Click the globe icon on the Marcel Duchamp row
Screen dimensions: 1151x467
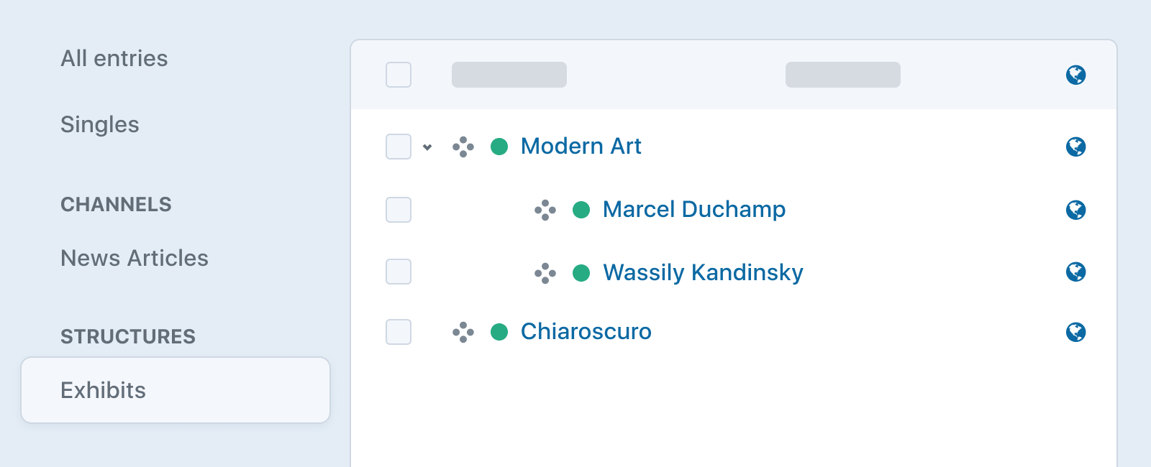1075,210
